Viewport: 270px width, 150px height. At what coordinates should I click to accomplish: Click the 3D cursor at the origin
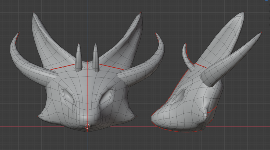87,126
